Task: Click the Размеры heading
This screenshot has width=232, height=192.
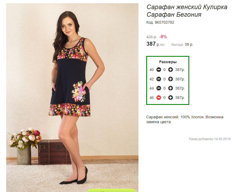Action: [x=168, y=62]
